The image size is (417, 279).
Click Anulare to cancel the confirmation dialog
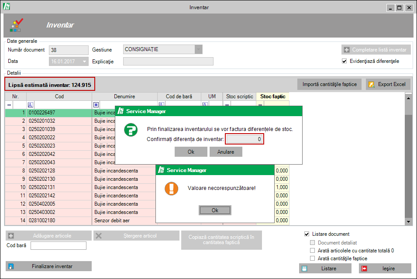click(x=226, y=152)
